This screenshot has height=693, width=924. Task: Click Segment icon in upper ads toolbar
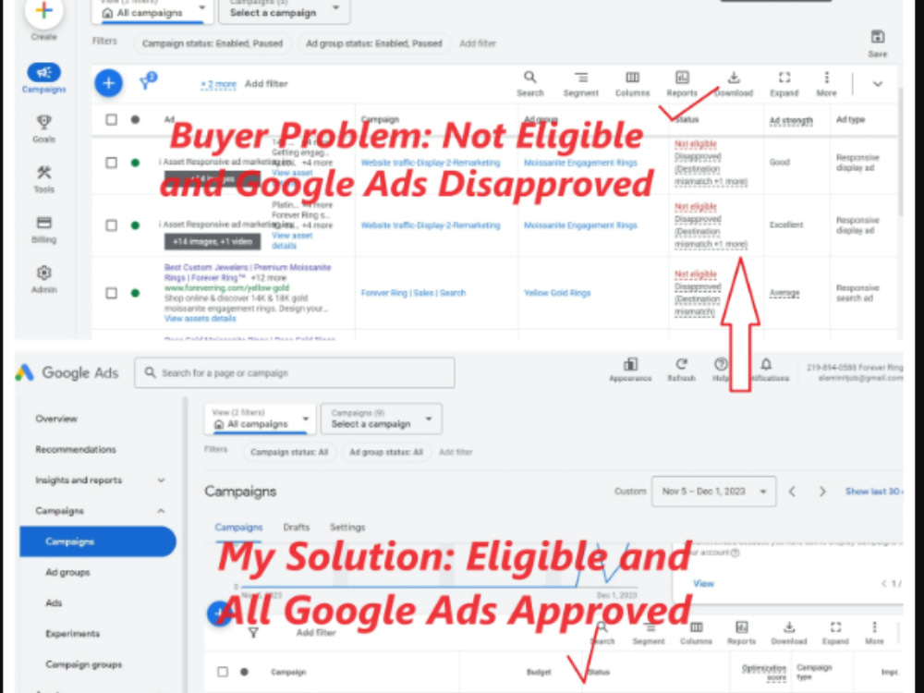coord(581,78)
